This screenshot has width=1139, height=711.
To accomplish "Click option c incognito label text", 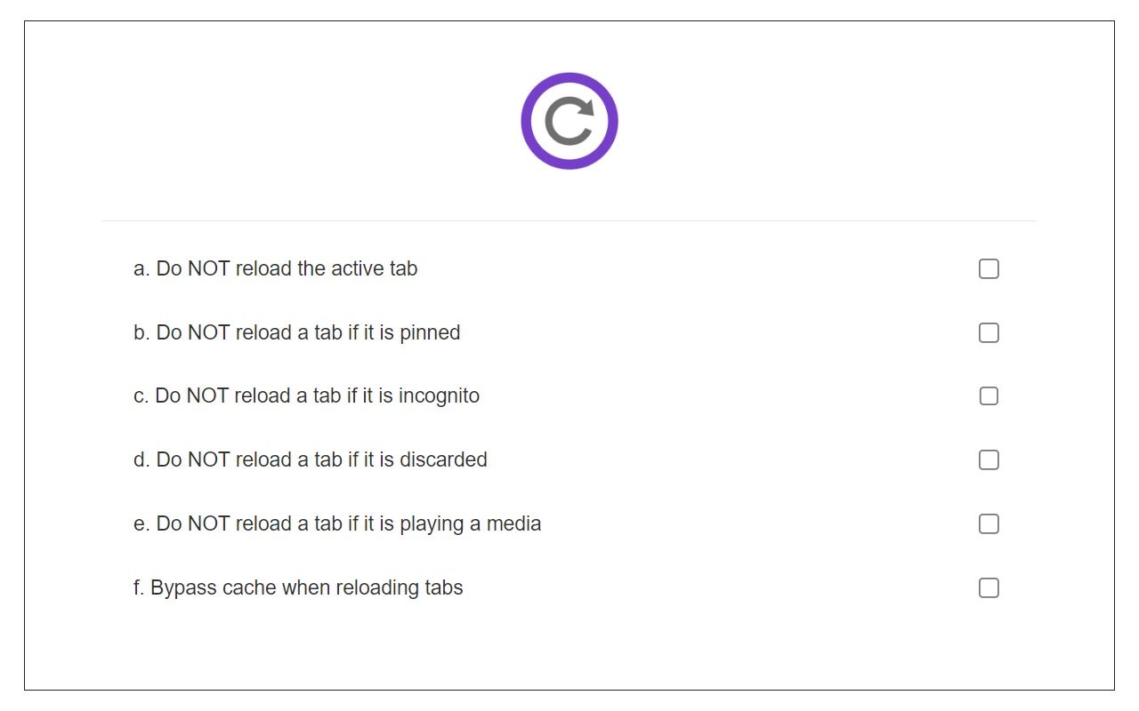I will (306, 395).
